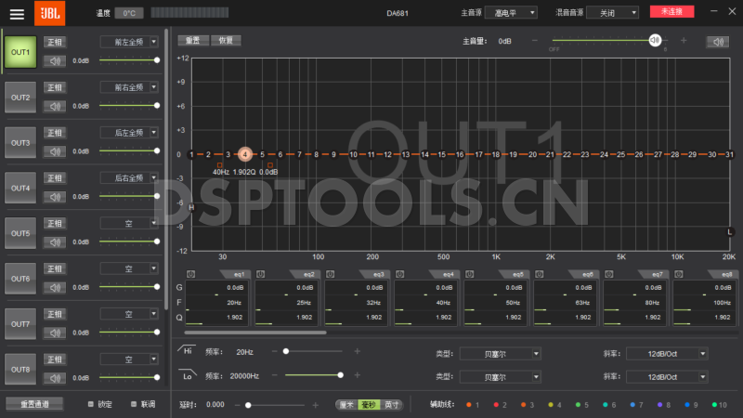The image size is (743, 418).
Task: Toggle eq1 band power icon
Action: 190,274
